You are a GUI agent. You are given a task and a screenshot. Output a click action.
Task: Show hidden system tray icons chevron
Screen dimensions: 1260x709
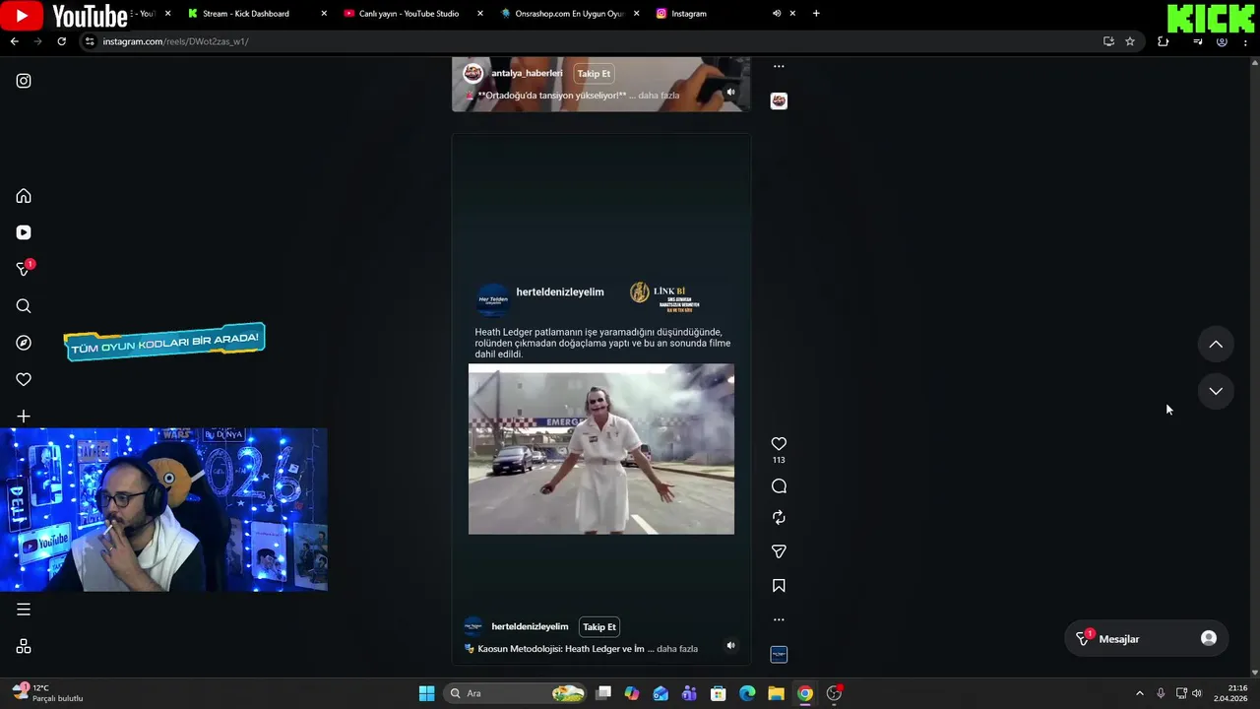[1140, 693]
